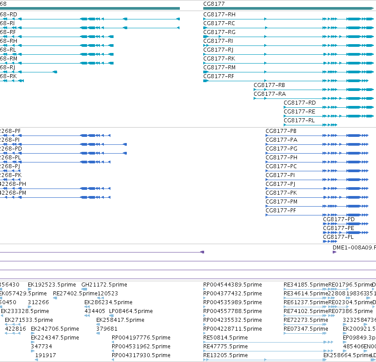The height and width of the screenshot is (362, 376).
Task: Click EST label RP004197776.5prime
Action: [x=141, y=338]
